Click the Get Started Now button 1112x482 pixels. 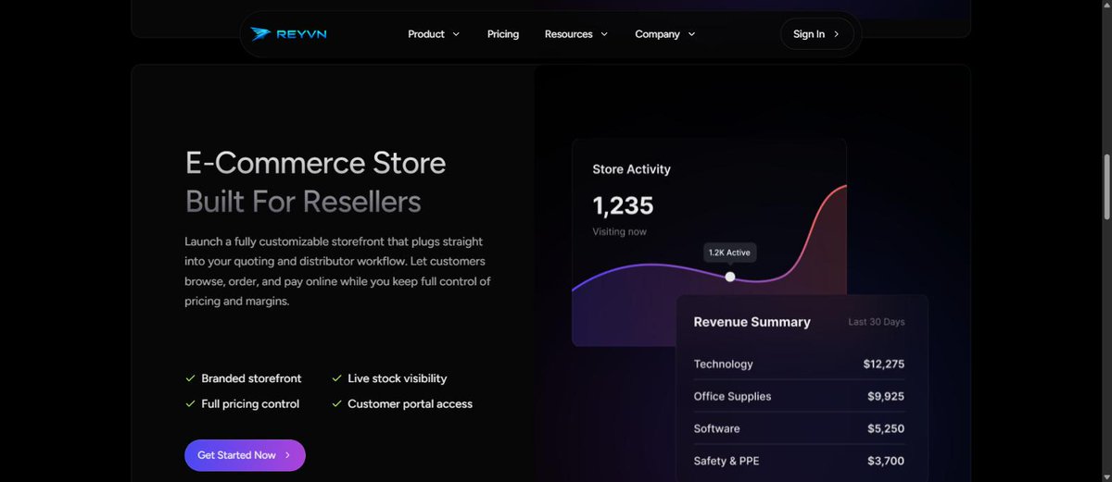pos(245,455)
